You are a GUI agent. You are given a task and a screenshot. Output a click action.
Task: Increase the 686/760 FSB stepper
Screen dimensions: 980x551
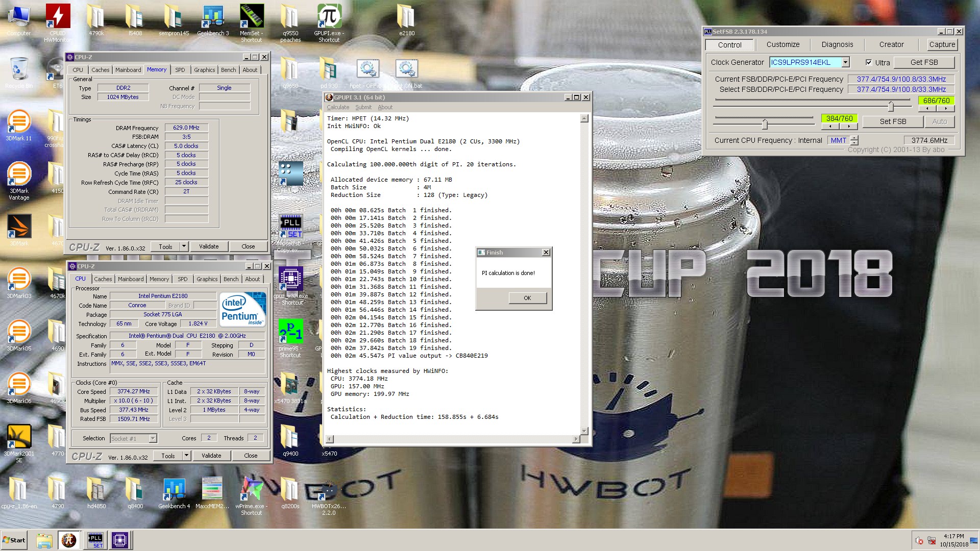point(945,108)
